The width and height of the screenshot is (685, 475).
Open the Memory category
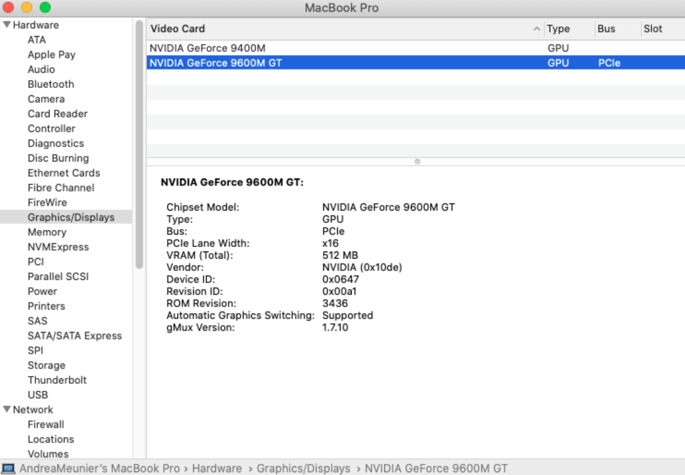47,232
